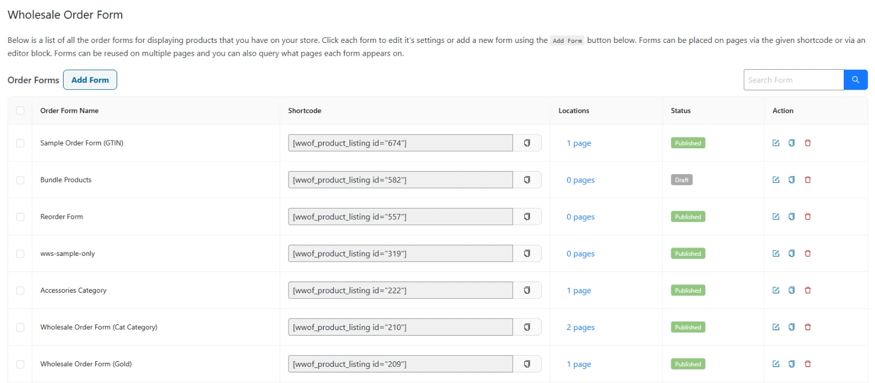Edit the Bundle Products form
Screen dimensions: 875x383
pyautogui.click(x=776, y=180)
